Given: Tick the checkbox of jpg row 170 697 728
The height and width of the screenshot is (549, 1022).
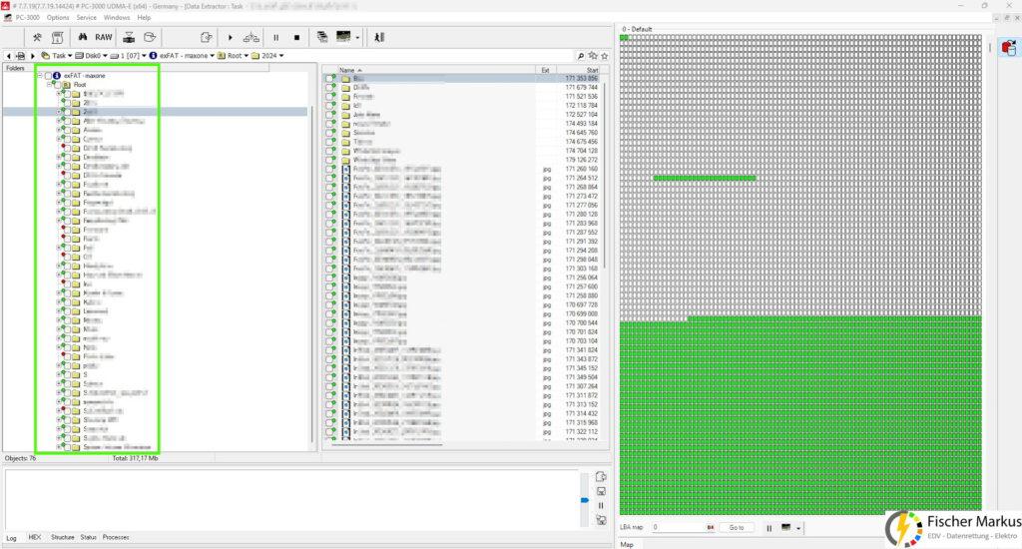Looking at the screenshot, I should tap(331, 305).
